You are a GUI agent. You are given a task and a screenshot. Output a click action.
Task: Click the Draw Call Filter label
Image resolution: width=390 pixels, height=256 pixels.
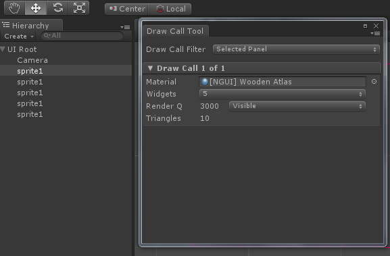(176, 49)
